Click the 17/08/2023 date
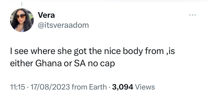207x95 pixels. tap(50, 87)
